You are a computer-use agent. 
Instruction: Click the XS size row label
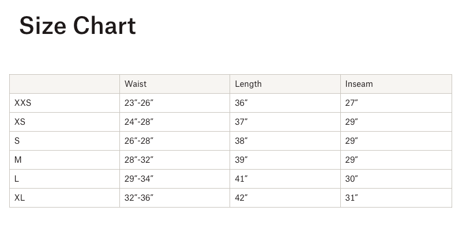[20, 122]
